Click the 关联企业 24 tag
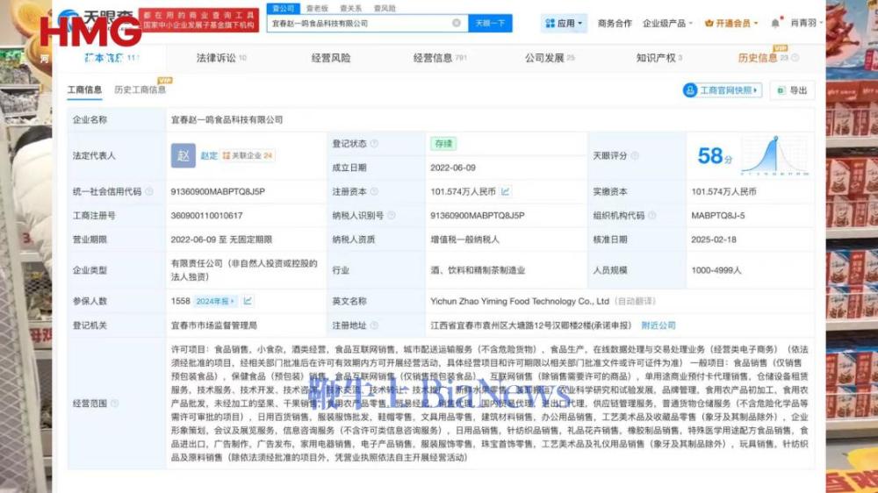The image size is (878, 493). [248, 155]
